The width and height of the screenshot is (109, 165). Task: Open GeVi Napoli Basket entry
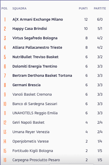click(28, 122)
